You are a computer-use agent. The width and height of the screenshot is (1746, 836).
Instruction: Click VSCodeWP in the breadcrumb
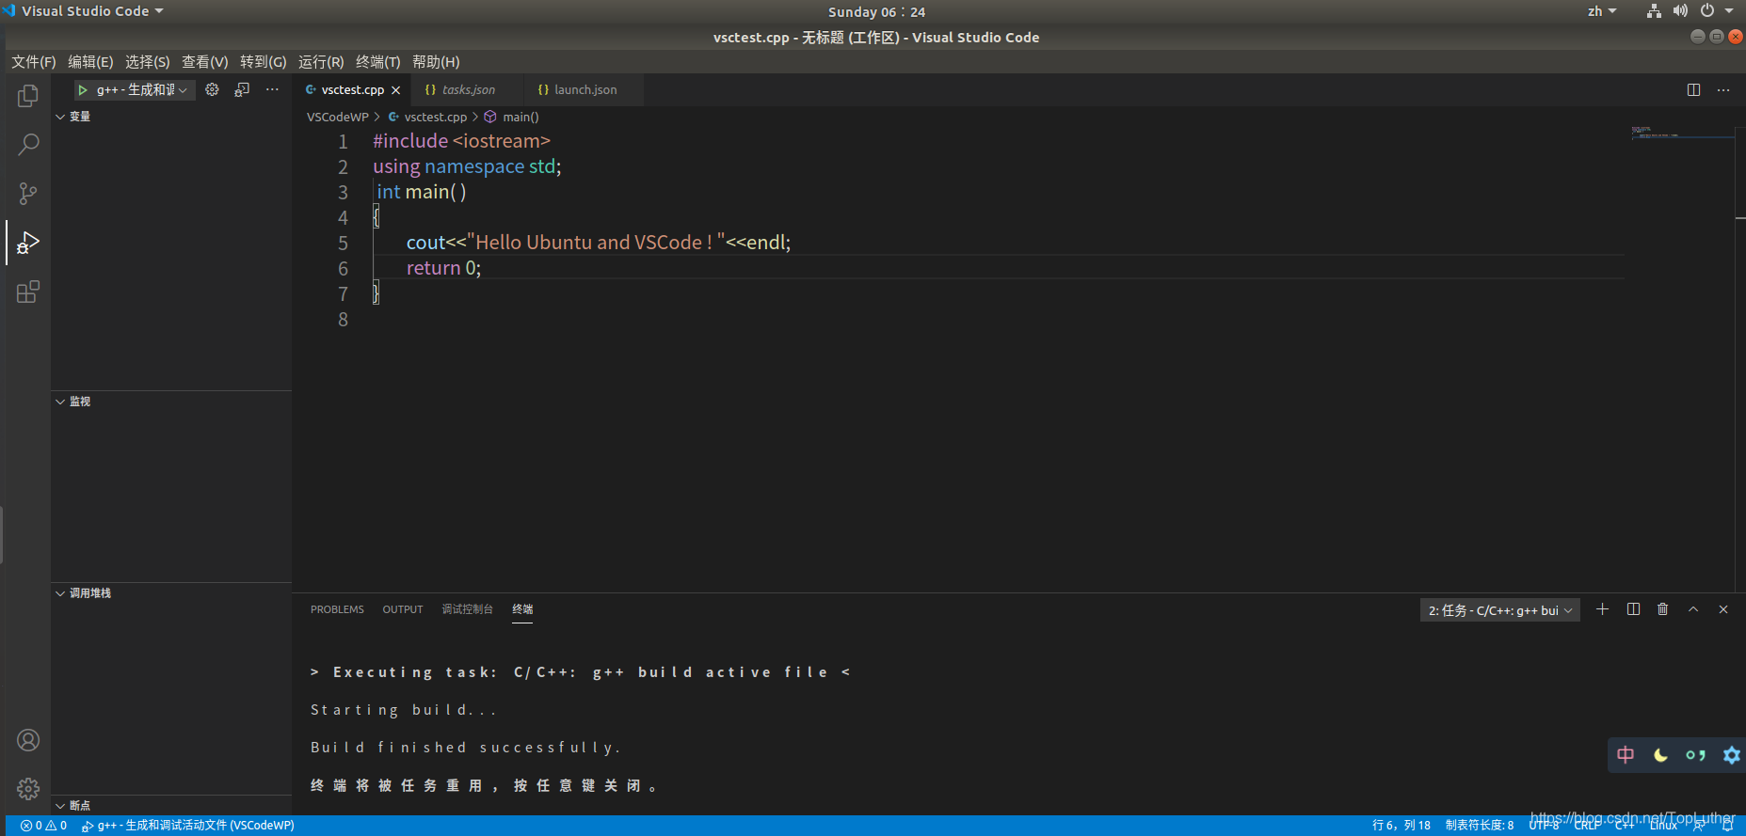click(x=338, y=118)
